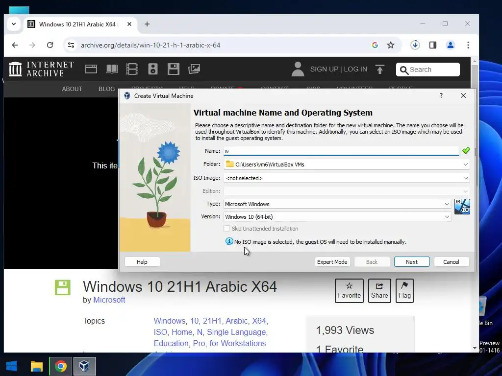The image size is (502, 376).
Task: Bookmark this page with star icon
Action: (391, 45)
